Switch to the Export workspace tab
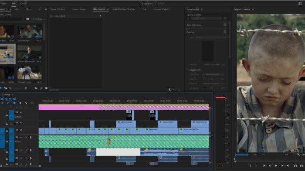 [x=24, y=3]
